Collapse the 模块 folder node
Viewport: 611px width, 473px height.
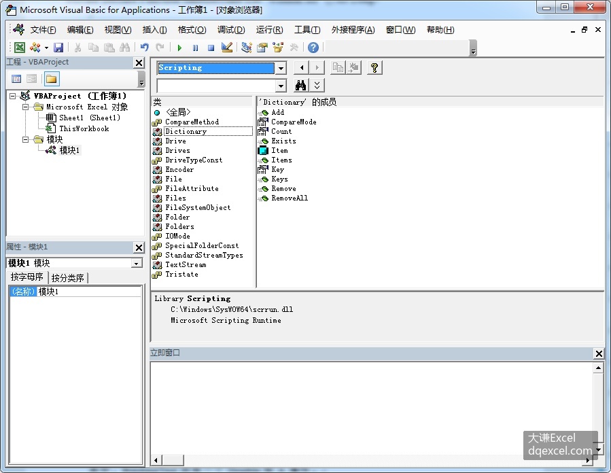[25, 139]
